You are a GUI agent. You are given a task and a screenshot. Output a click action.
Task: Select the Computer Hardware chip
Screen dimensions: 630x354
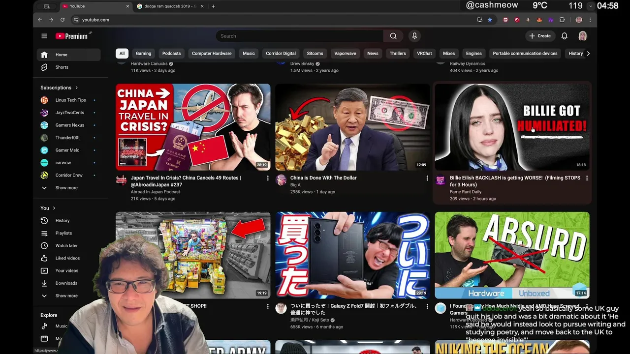(212, 54)
